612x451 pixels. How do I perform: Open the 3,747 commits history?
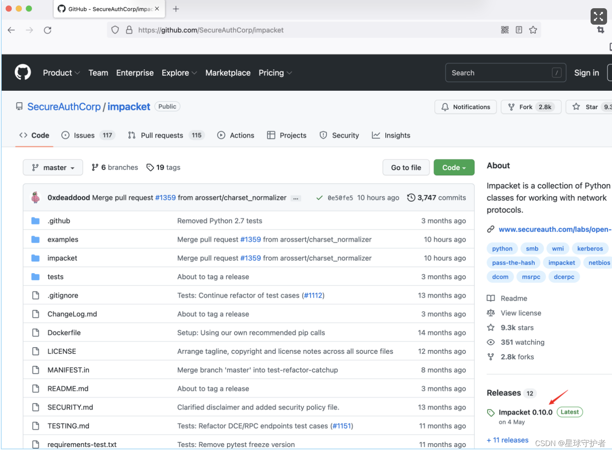(436, 198)
